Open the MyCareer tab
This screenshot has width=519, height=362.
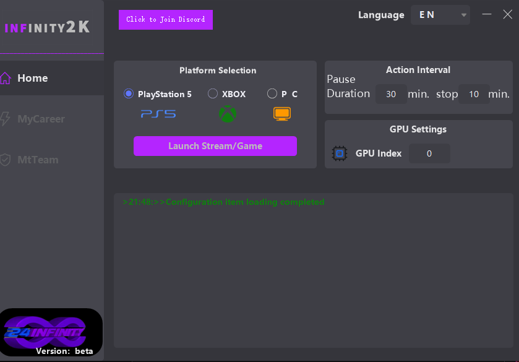tap(41, 119)
